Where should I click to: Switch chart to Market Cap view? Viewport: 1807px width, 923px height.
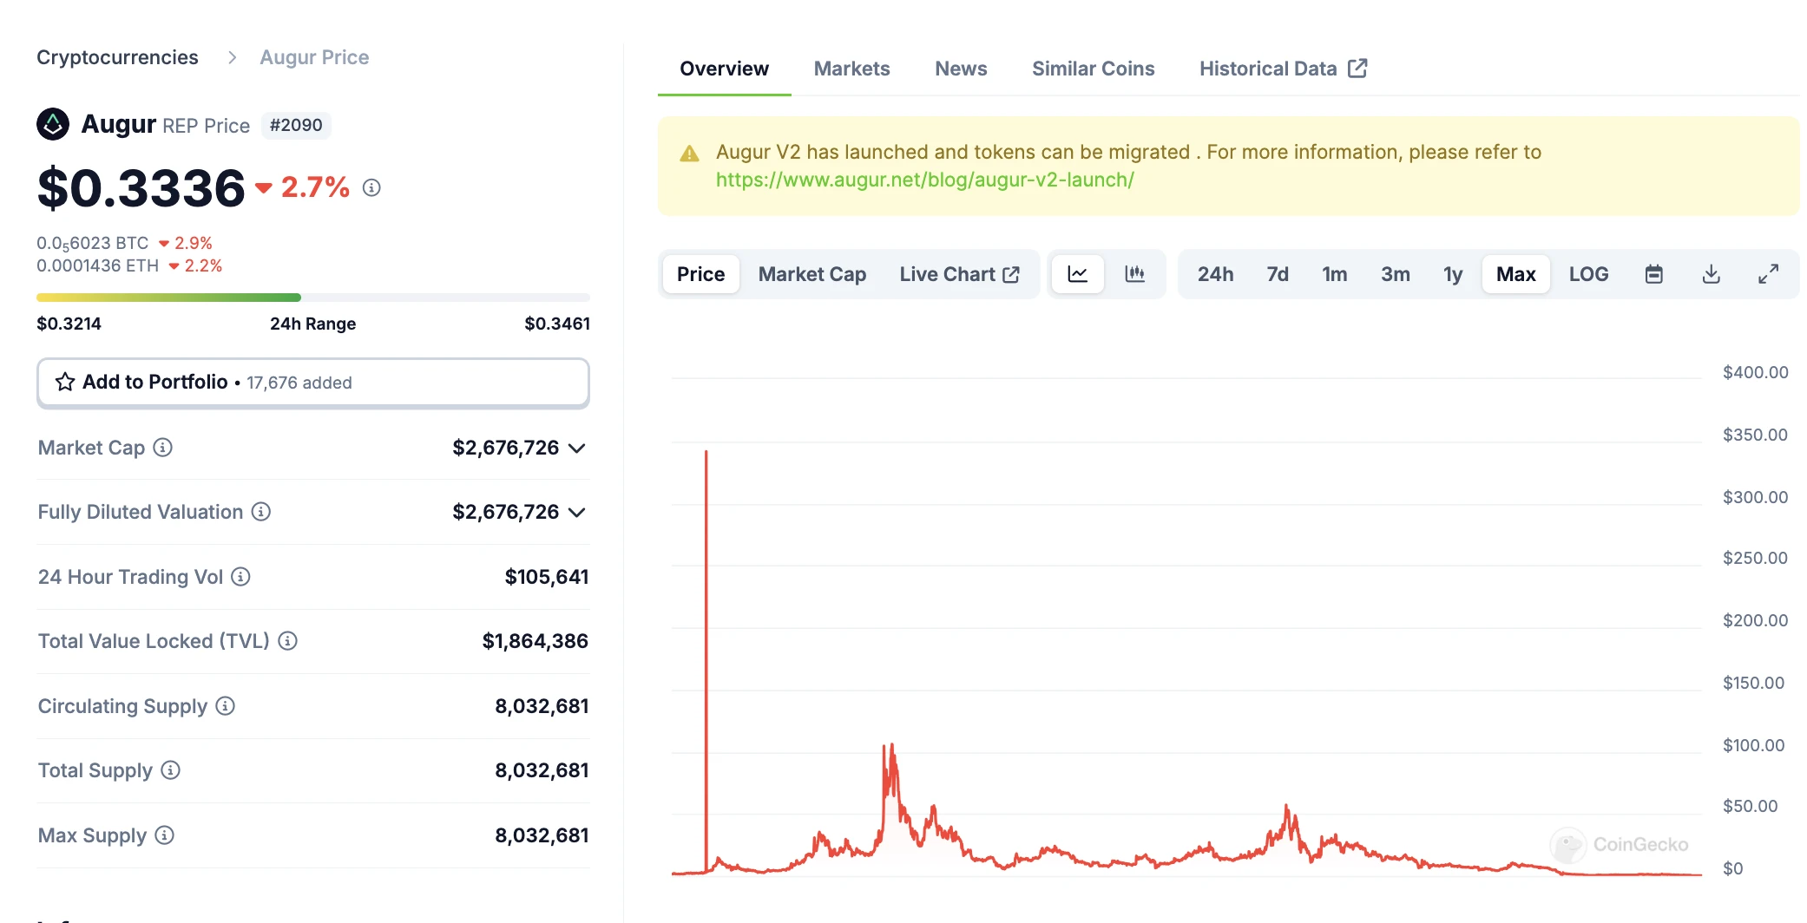812,274
